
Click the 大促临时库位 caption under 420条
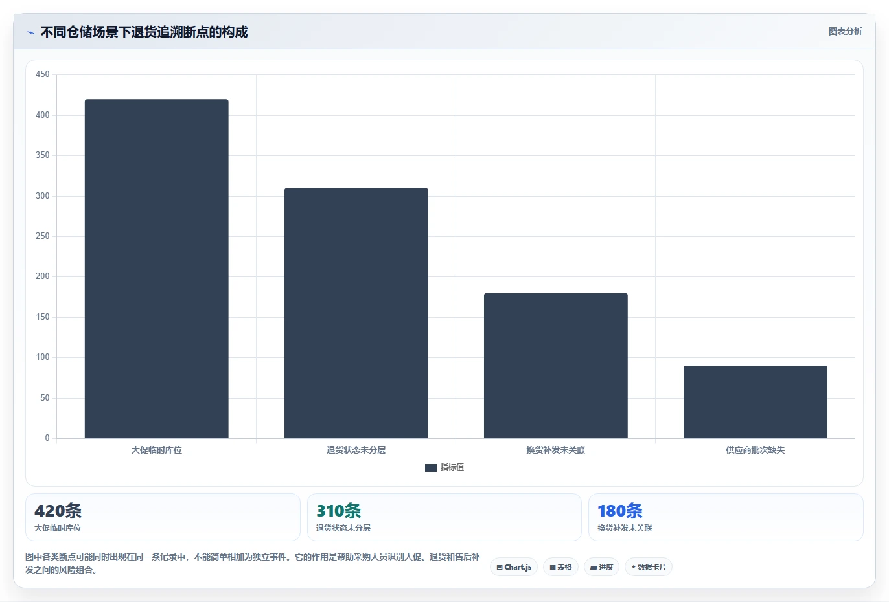[58, 528]
